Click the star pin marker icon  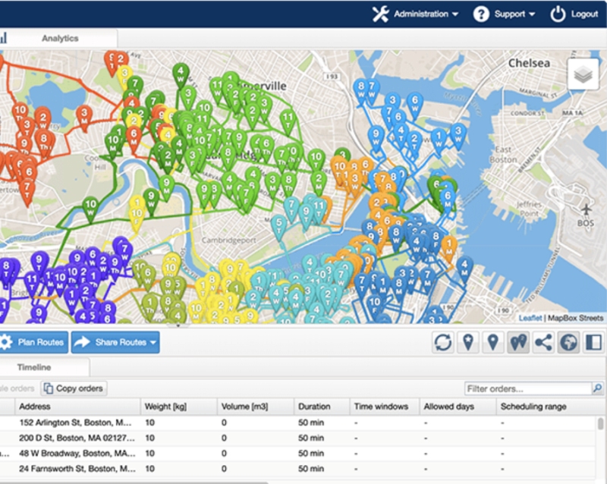468,342
